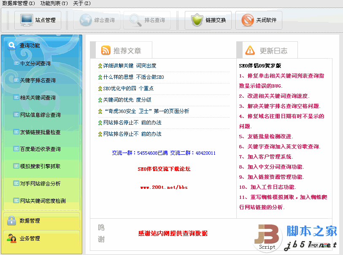Screen dimensions: 343x255
Task: Open article 关键词的优先 度分级
Action: pos(127,100)
